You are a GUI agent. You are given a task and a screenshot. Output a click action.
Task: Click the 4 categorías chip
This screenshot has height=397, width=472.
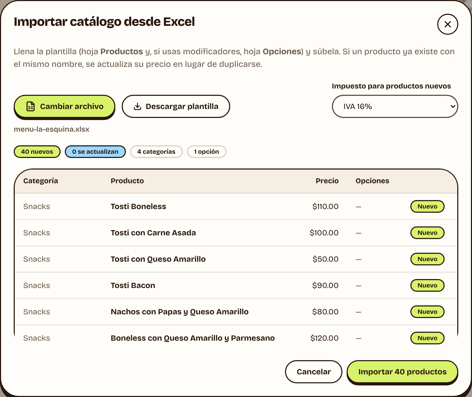[156, 152]
